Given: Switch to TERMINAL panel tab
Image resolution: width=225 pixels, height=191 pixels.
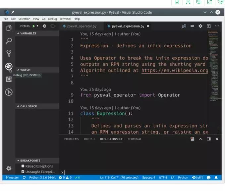Looking at the screenshot, I should [x=135, y=139].
